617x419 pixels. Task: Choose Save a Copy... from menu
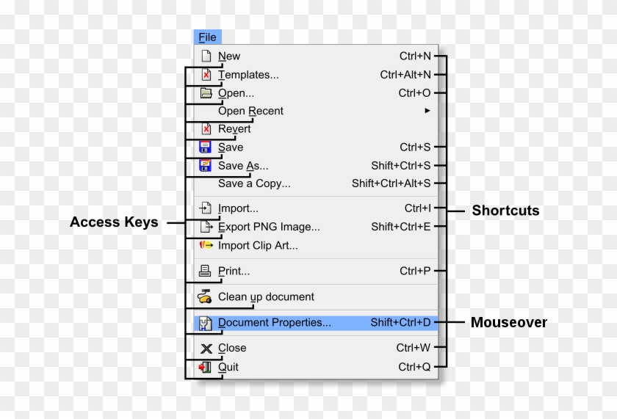pos(254,183)
